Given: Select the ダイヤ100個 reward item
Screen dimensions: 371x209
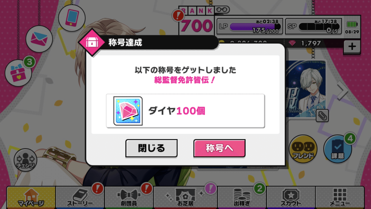Looking at the screenshot, I should 185,111.
